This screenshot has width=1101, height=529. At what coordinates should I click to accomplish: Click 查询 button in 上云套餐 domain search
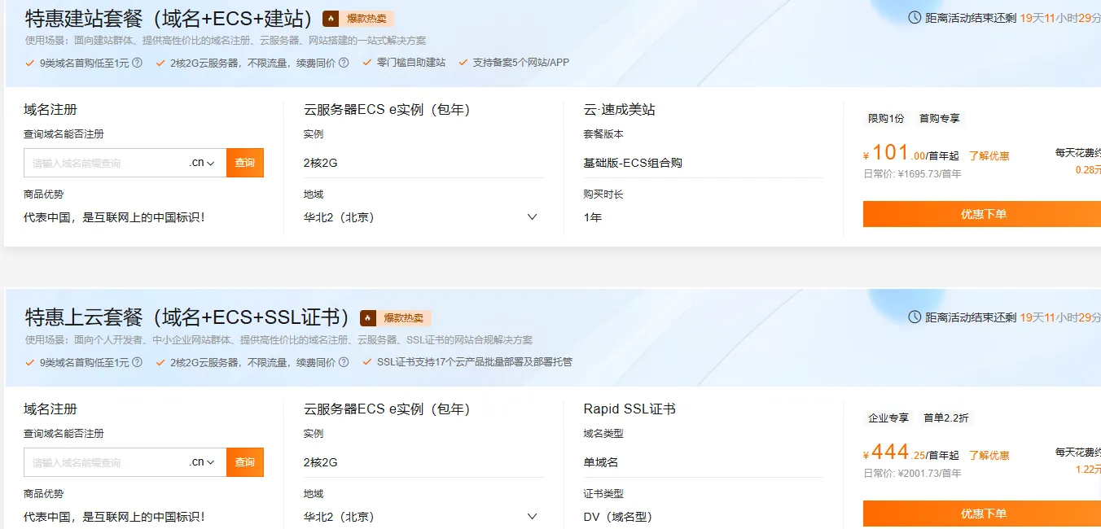[x=245, y=462]
